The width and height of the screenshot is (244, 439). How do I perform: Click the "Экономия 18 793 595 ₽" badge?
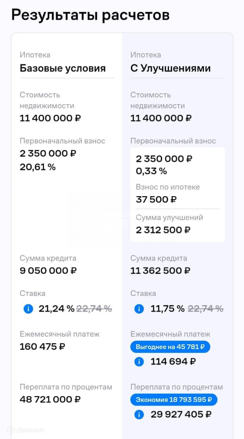pos(174,400)
